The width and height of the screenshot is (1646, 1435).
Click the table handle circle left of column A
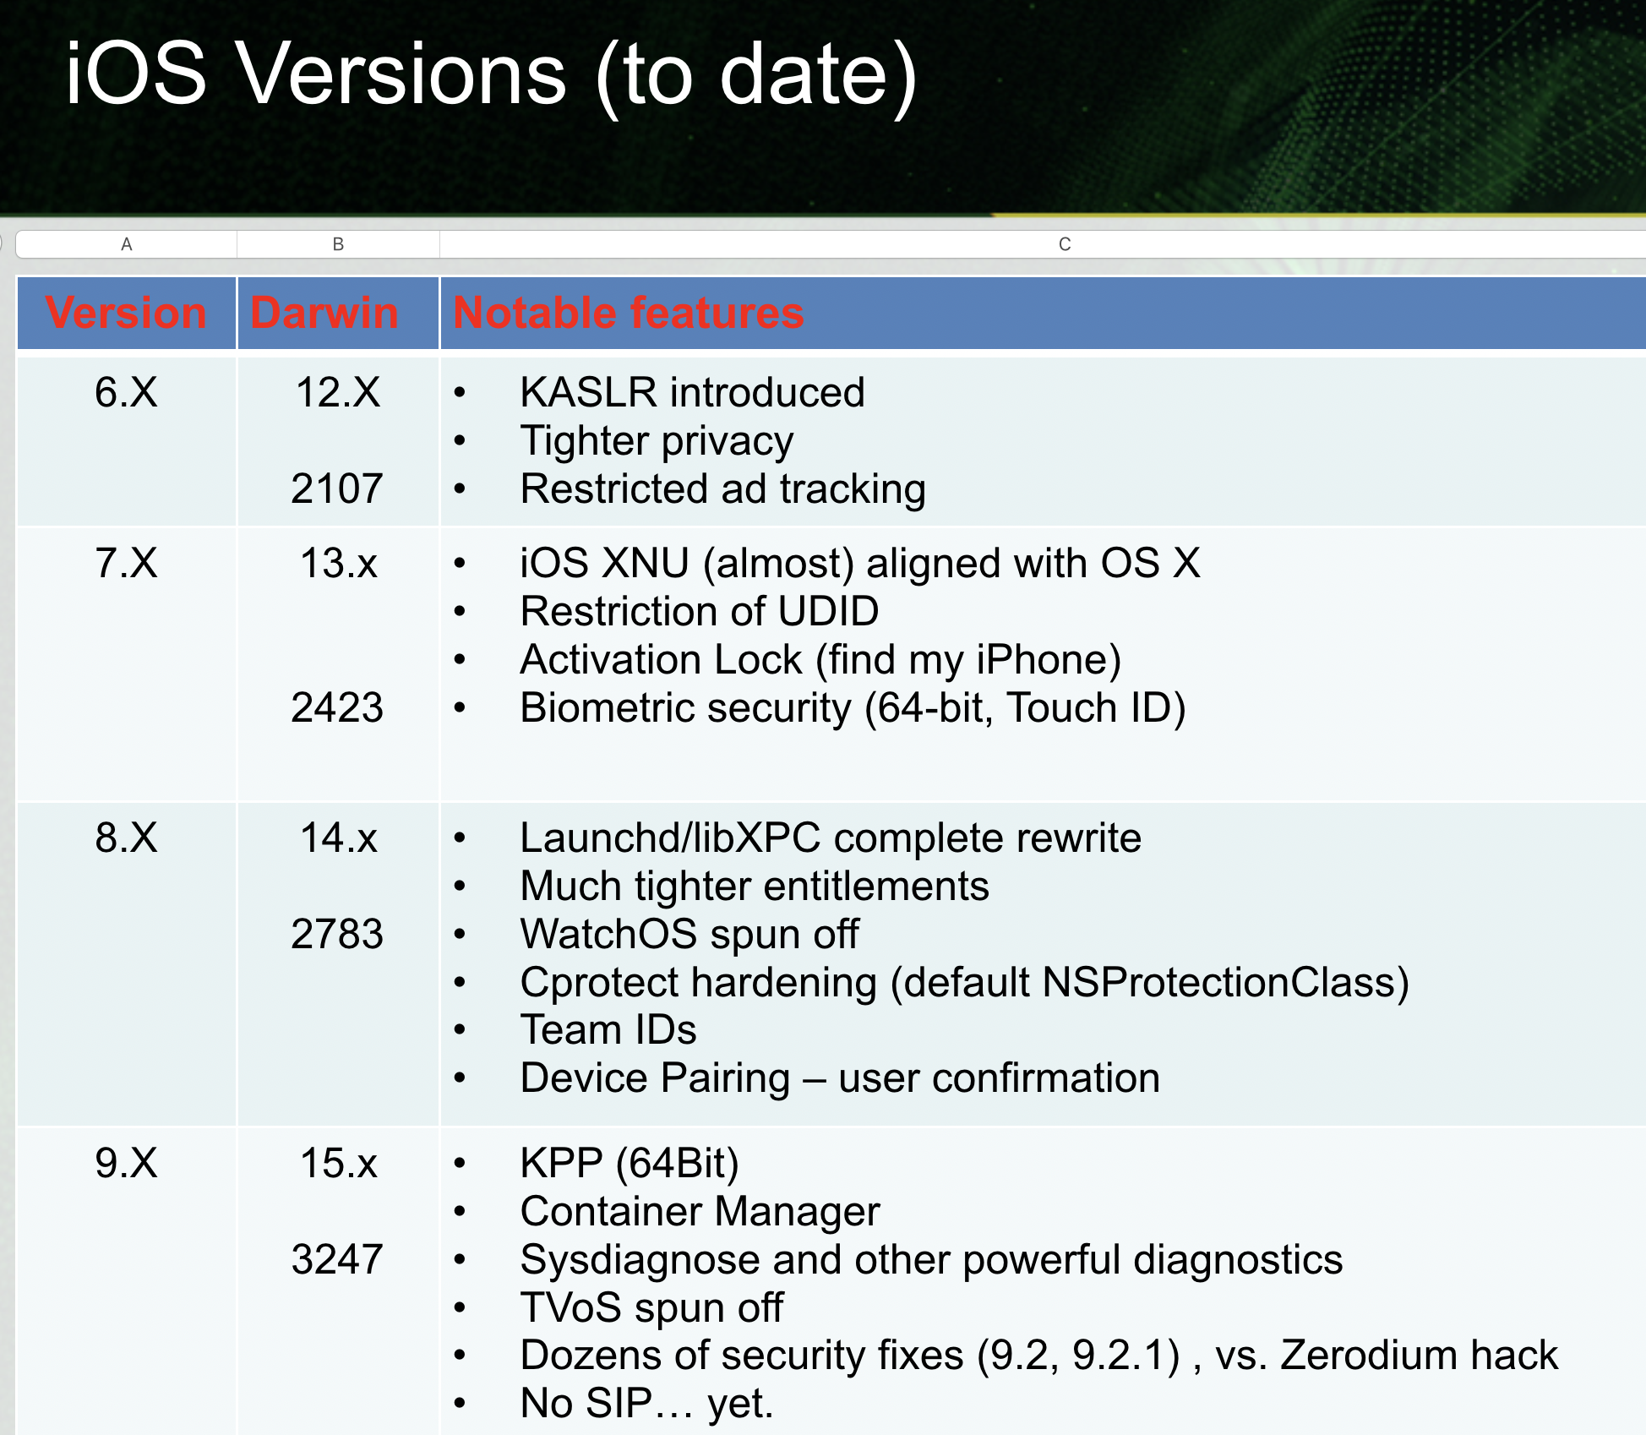3,244
